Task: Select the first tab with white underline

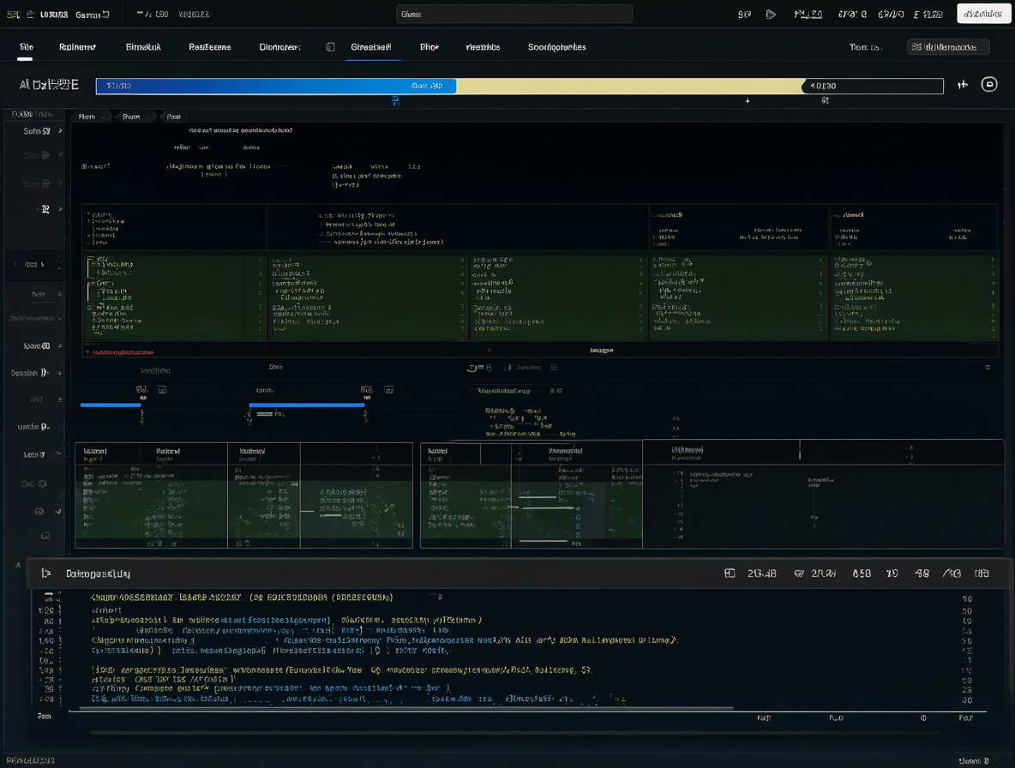Action: [x=26, y=47]
